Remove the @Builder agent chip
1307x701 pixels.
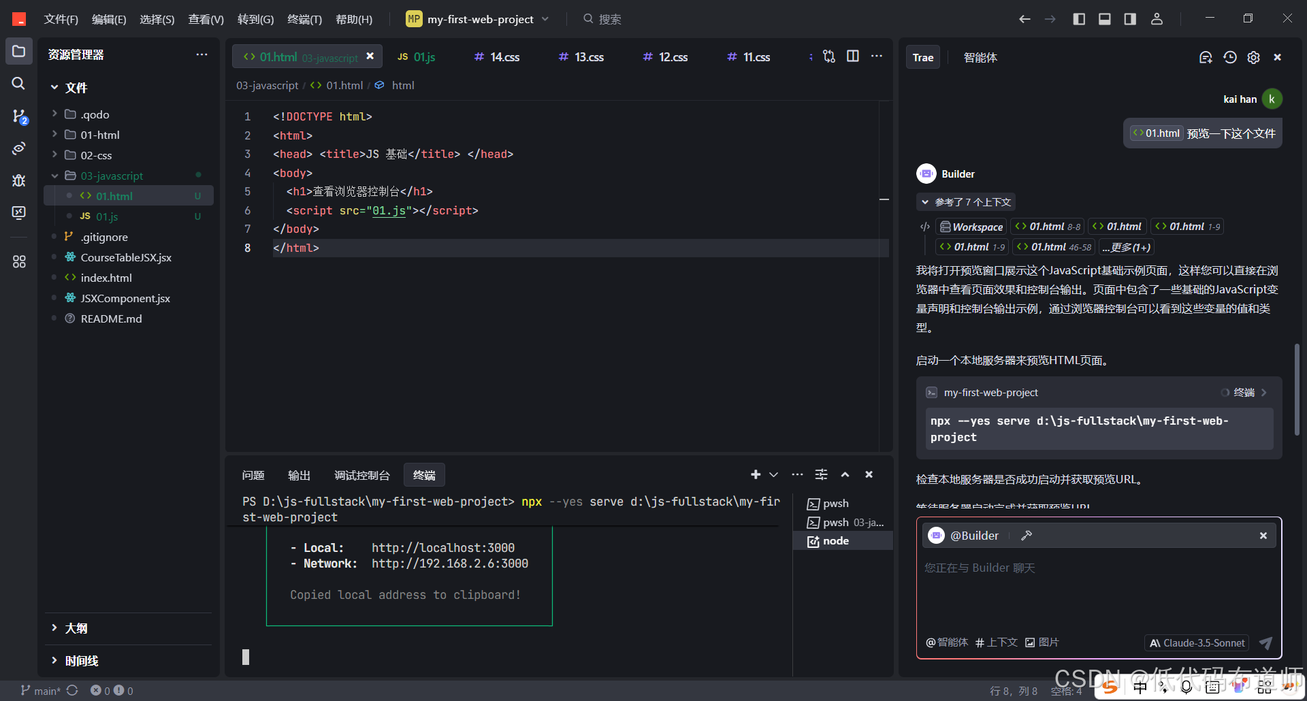tap(1263, 536)
